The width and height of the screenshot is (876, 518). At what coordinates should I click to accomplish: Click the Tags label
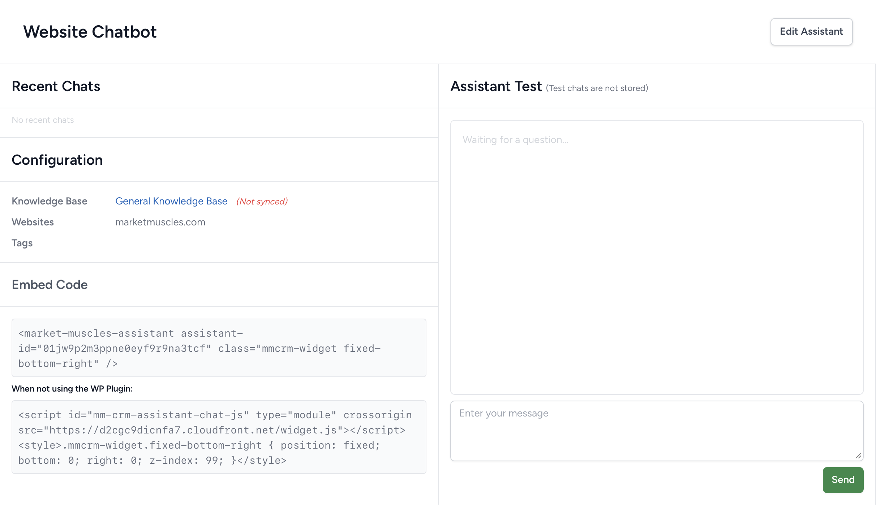click(x=22, y=243)
